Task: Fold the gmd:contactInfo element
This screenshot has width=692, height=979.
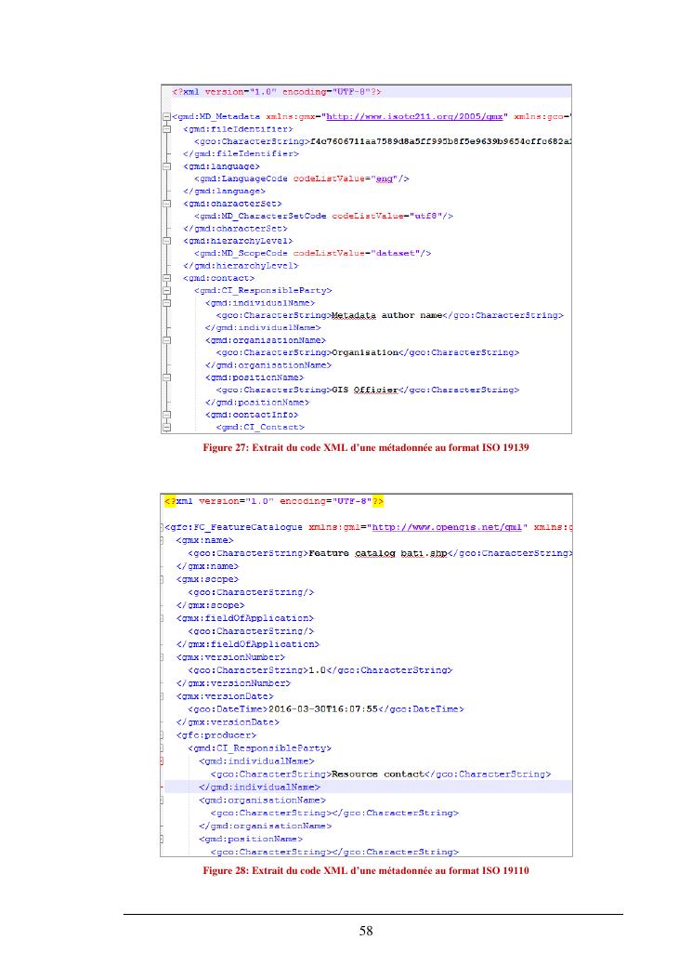Action: point(165,415)
